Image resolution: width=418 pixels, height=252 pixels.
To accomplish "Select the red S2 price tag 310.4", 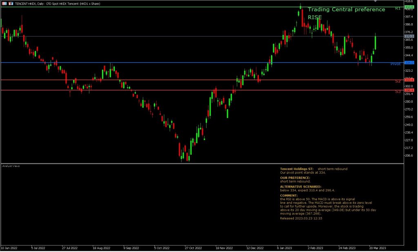I will [x=409, y=80].
